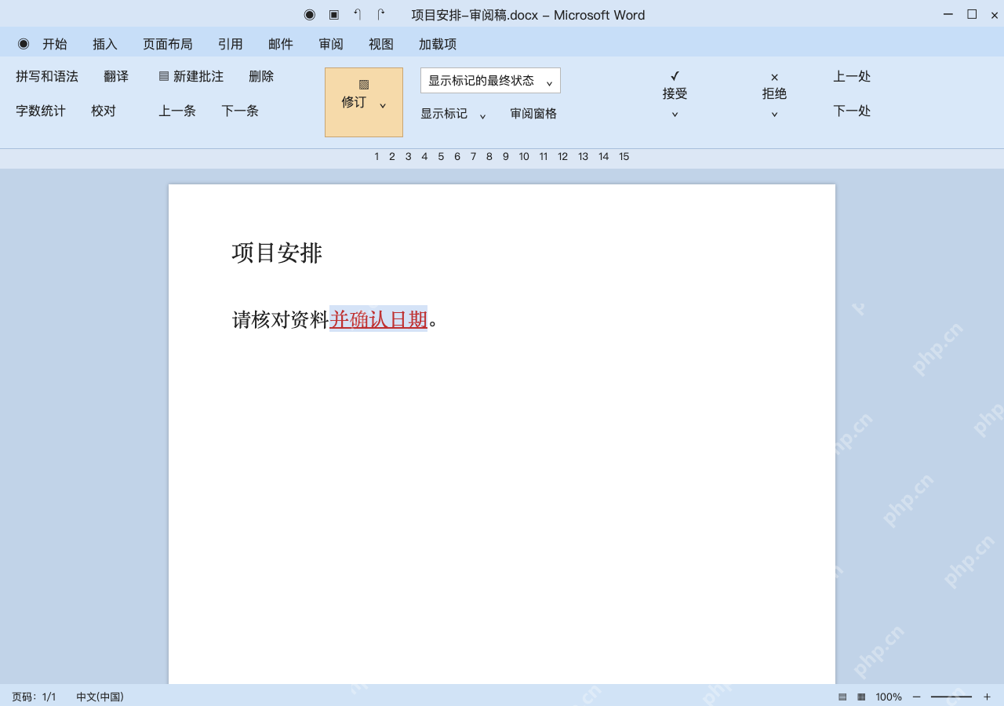
Task: Click the round Office button in title bar
Action: [310, 15]
